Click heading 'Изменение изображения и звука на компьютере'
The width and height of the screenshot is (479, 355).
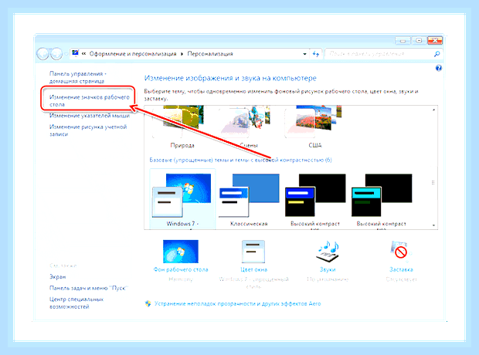[230, 78]
